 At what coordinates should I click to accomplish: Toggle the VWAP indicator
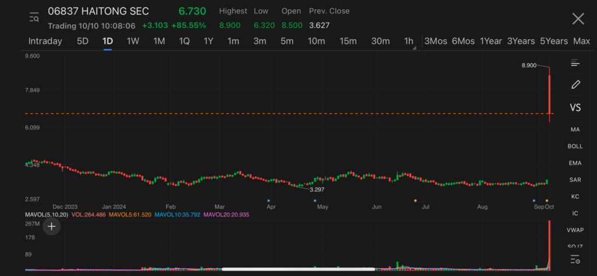[x=575, y=230]
